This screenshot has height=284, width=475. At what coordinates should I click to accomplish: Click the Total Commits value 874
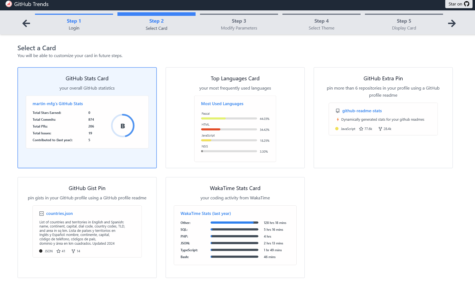91,120
